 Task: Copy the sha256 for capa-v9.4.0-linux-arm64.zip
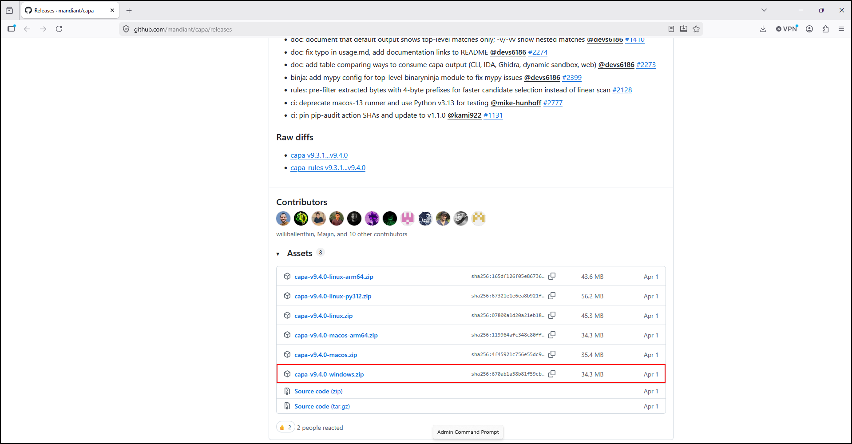(x=552, y=276)
